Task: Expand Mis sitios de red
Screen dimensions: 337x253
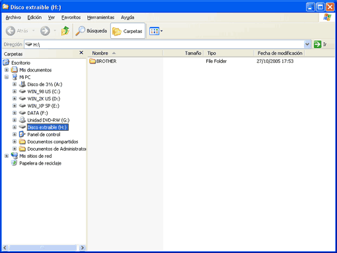Action: point(7,156)
